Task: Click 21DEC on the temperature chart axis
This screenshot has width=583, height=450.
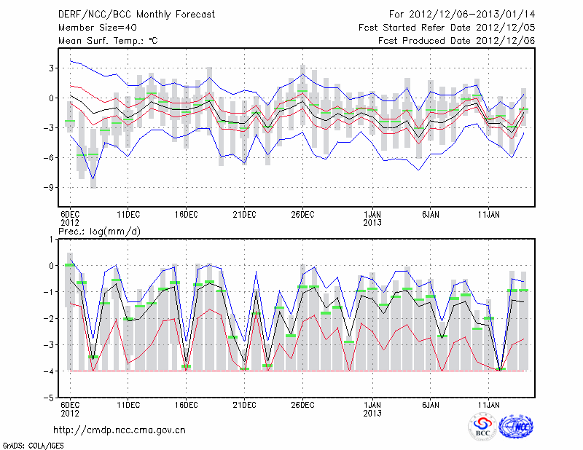Action: click(244, 214)
